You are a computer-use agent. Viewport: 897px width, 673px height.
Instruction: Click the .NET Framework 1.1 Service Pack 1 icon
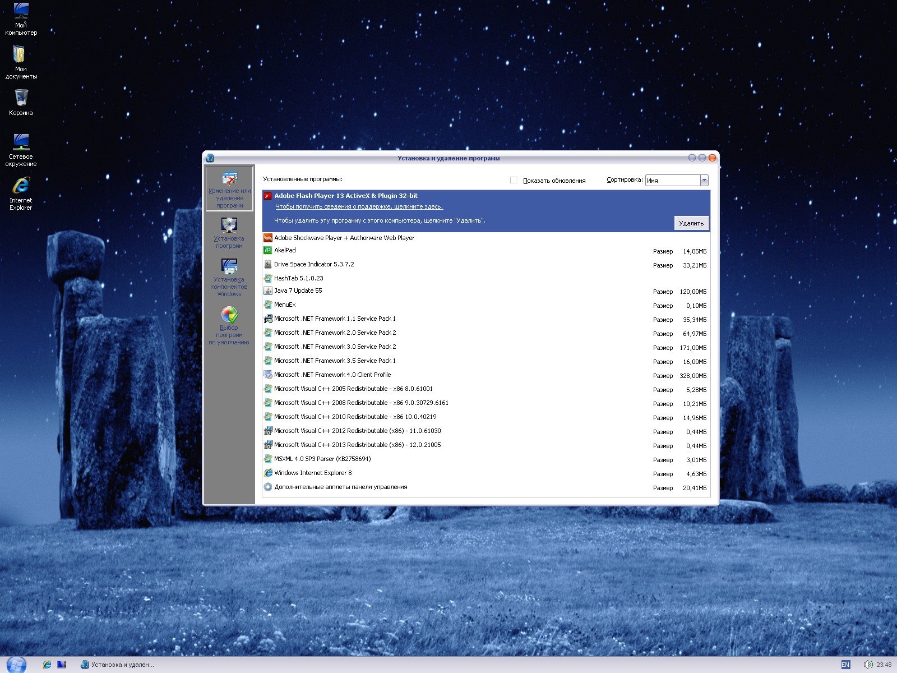click(x=268, y=319)
